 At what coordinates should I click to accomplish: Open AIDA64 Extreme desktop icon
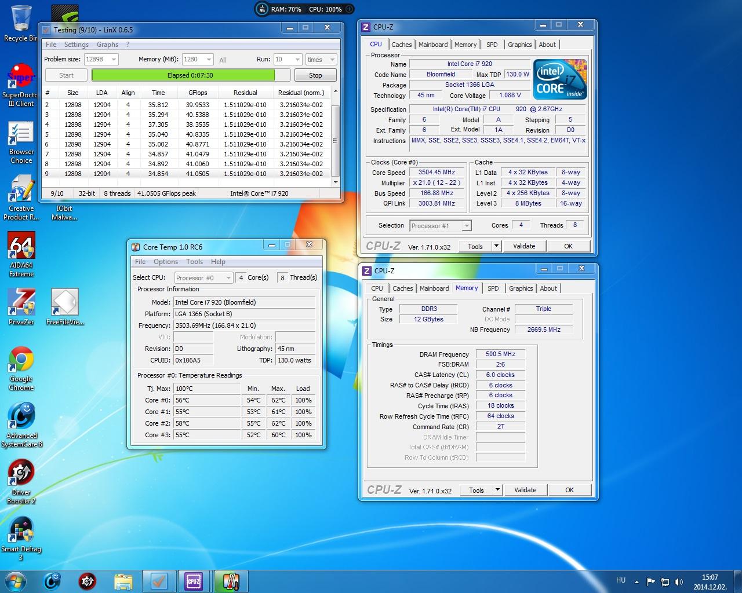tap(21, 246)
